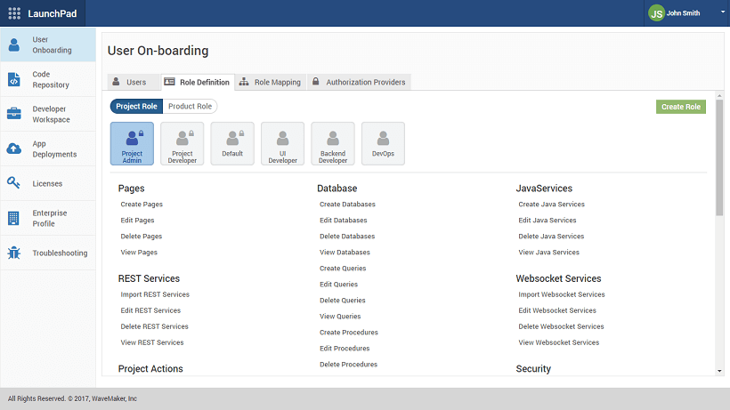Viewport: 730px width, 410px height.
Task: Select the Developer Workspace briefcase icon
Action: pyautogui.click(x=14, y=114)
